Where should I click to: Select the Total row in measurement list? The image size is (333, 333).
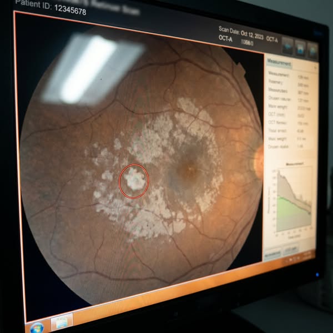click(x=286, y=131)
